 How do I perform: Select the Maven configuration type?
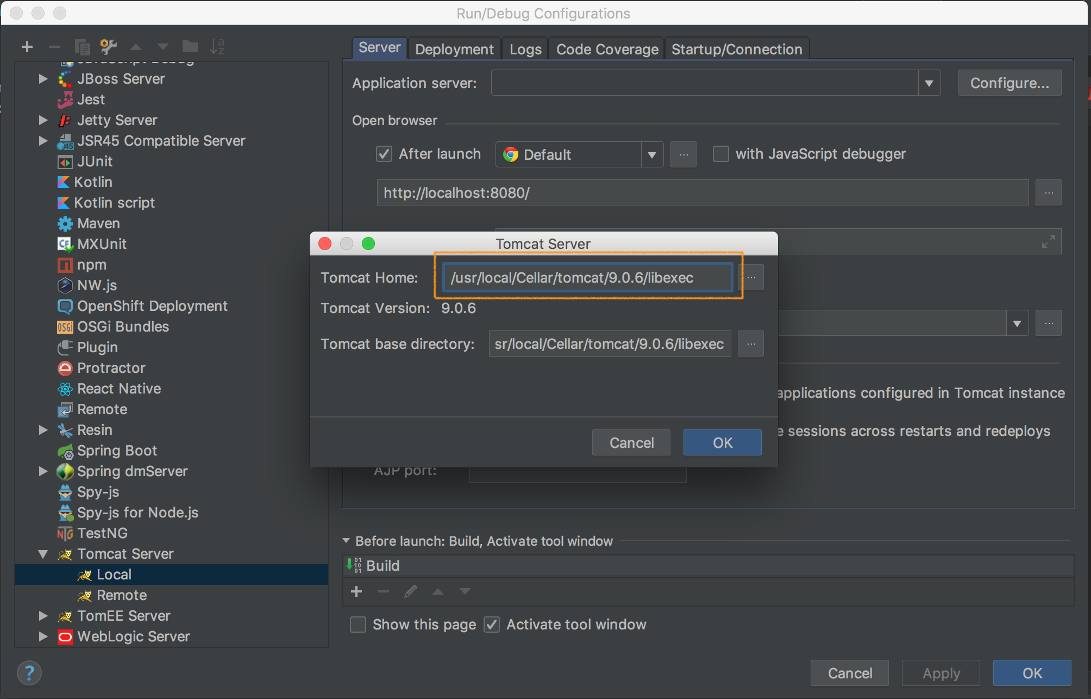98,223
